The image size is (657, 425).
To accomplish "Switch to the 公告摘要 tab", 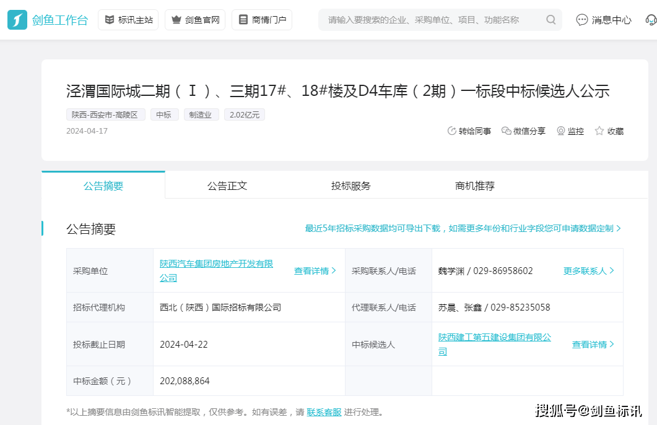I will [103, 186].
